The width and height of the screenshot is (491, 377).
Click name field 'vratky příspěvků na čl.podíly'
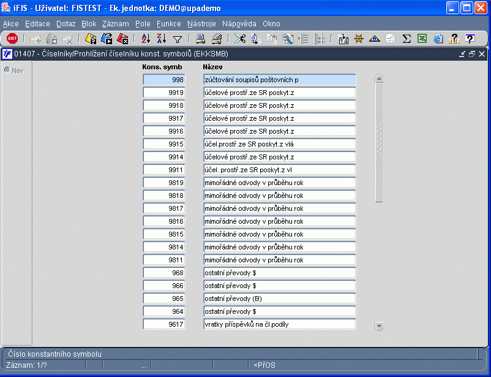coord(280,324)
